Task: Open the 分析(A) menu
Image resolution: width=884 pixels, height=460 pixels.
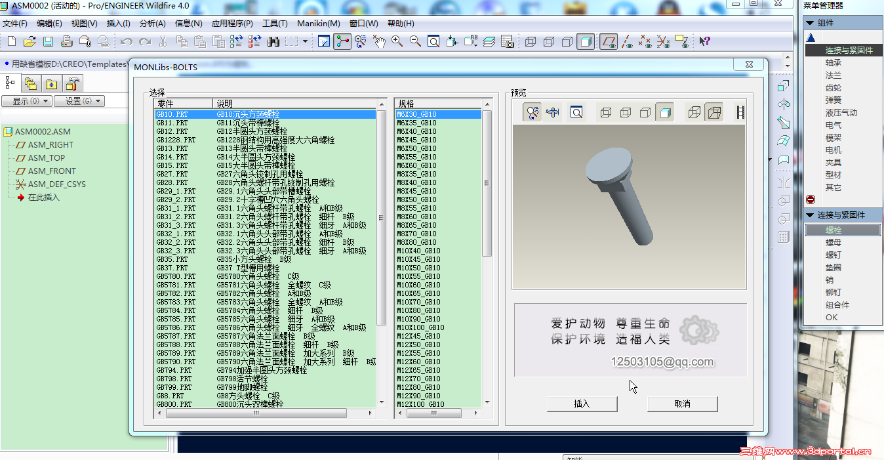Action: point(153,24)
